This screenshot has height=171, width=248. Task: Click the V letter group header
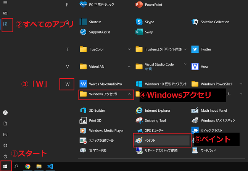point(68,67)
